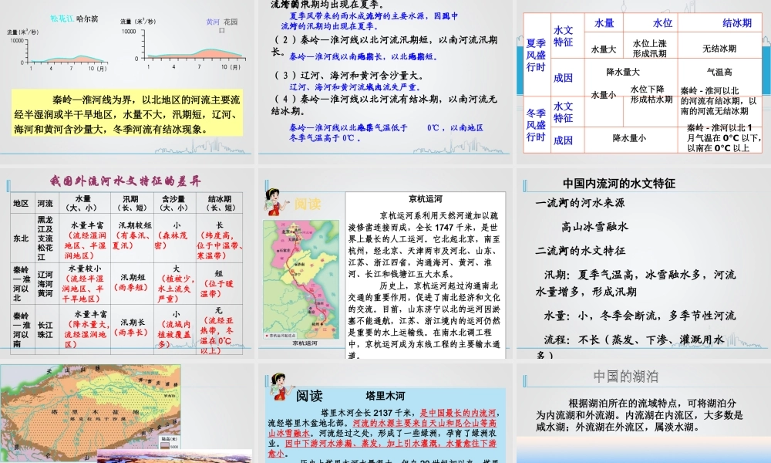Click the red underlined 因中下游河水渗漏、蒸发 sentence
The width and height of the screenshot is (771, 463).
coord(383,448)
